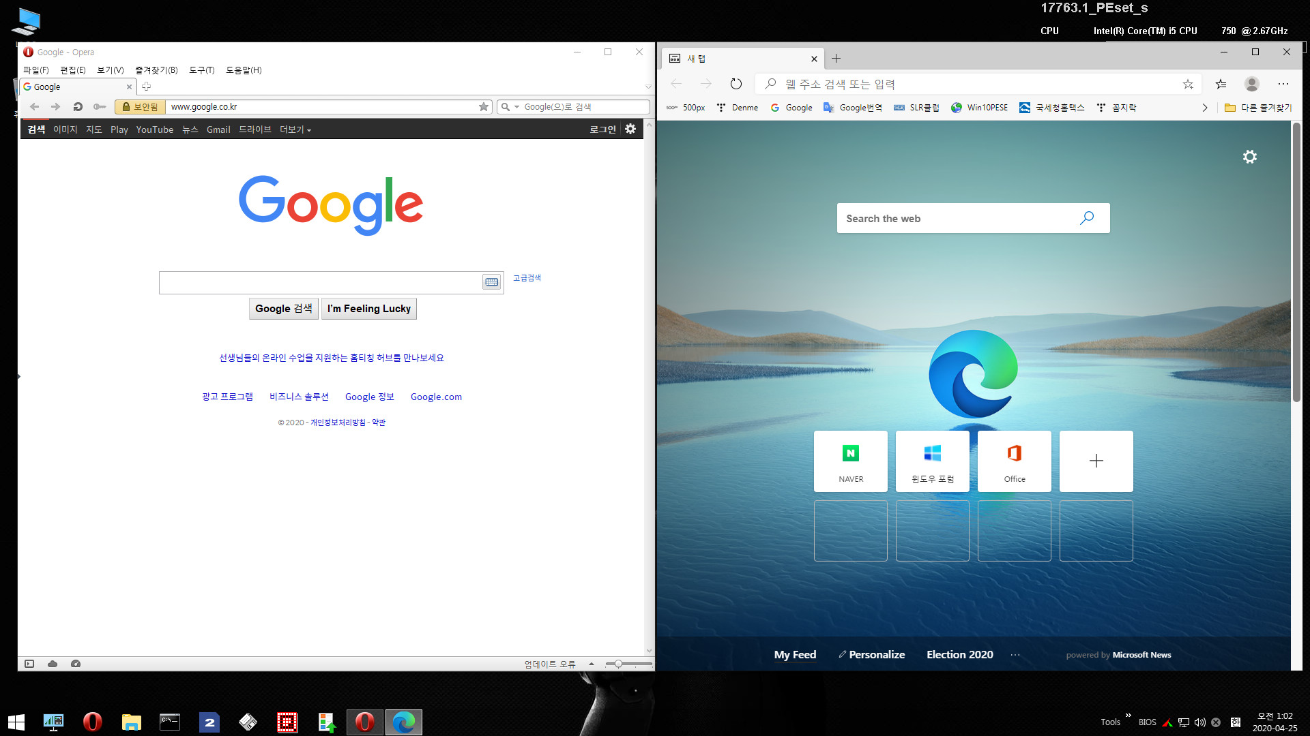Reload page in Opera toolbar
This screenshot has height=736, width=1310.
pos(78,107)
